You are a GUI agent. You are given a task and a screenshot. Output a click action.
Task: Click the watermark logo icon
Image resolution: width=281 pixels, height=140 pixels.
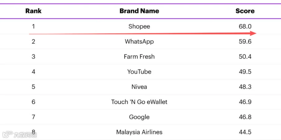7,134
